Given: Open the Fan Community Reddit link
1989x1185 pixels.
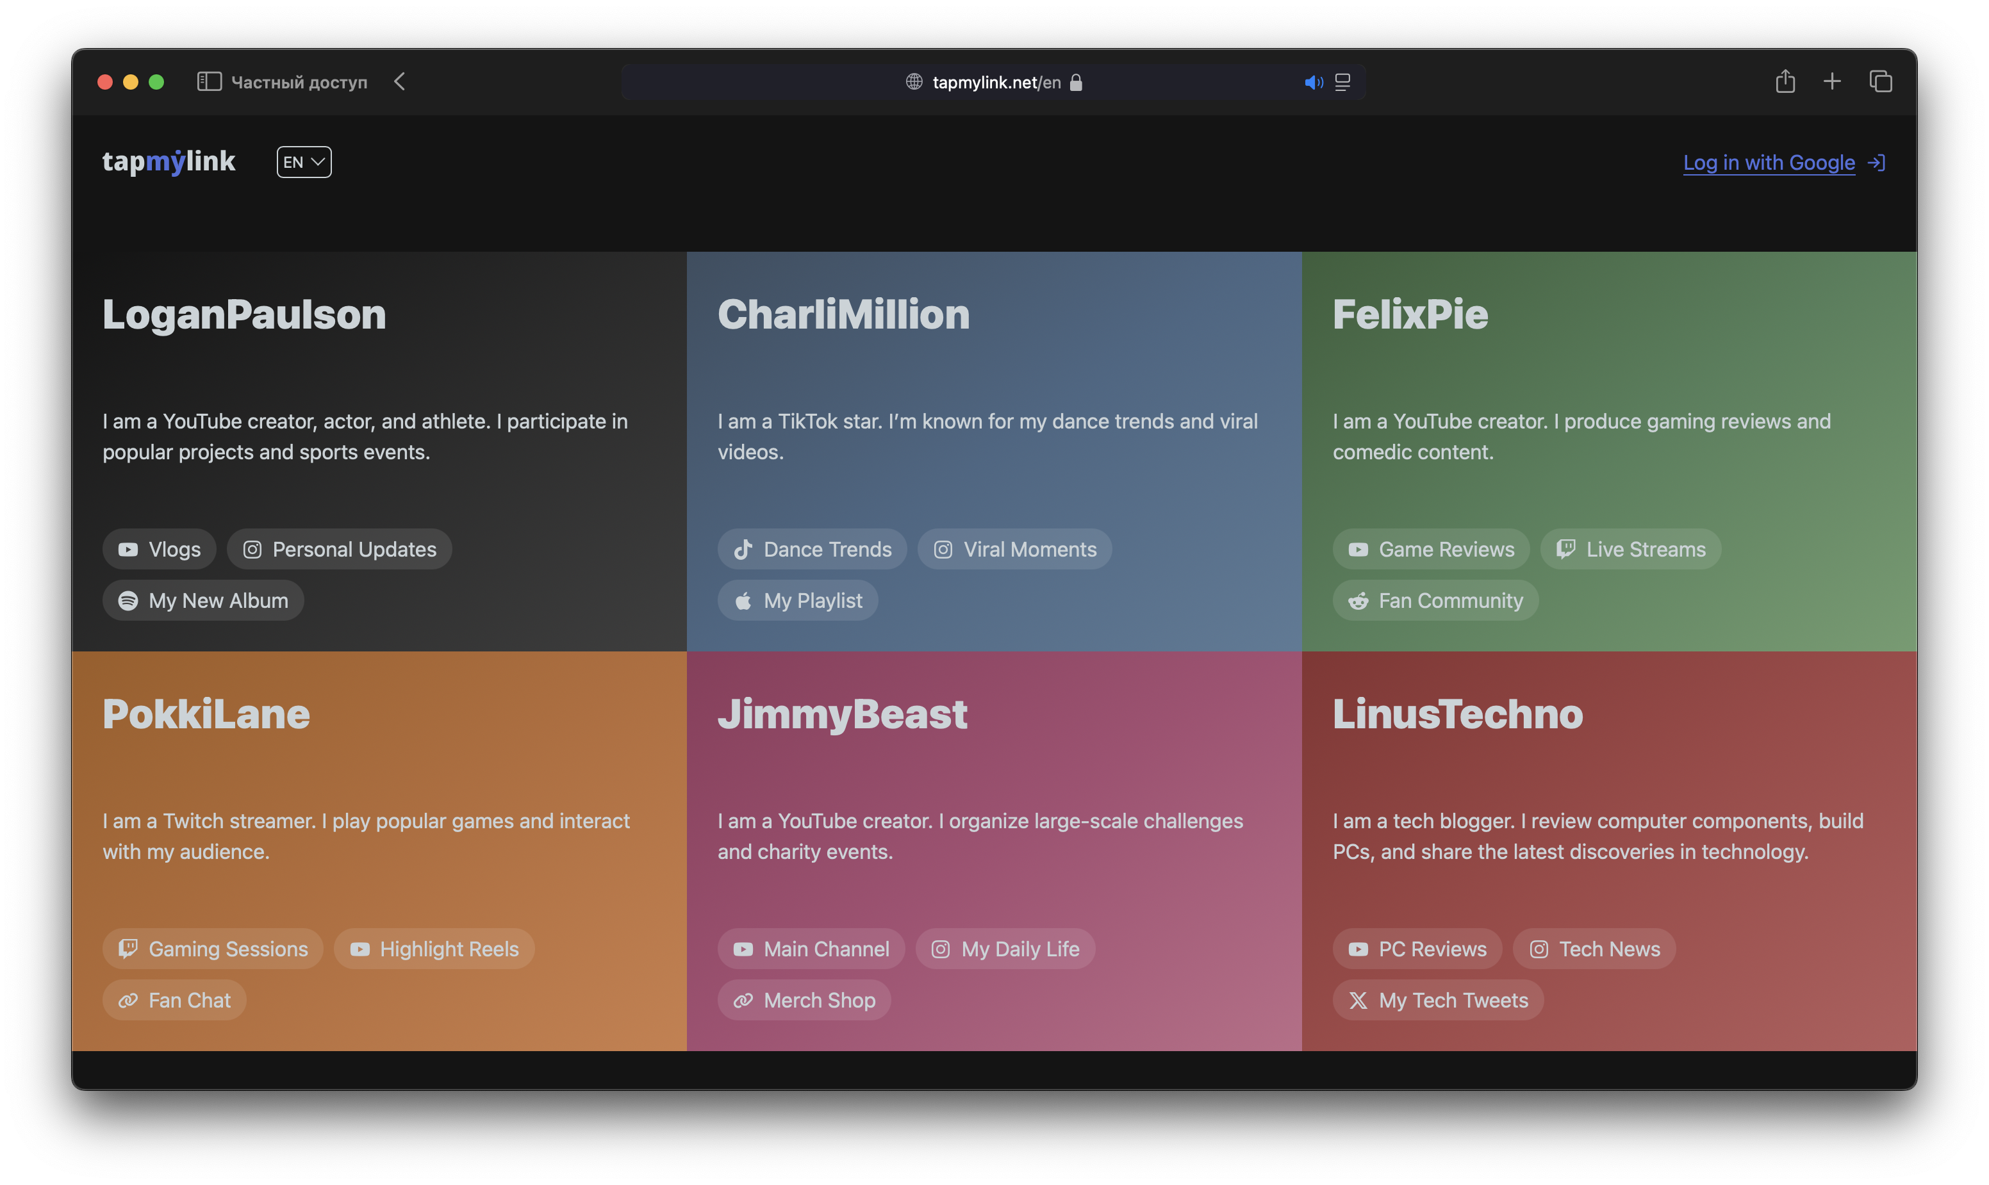Looking at the screenshot, I should [x=1435, y=600].
